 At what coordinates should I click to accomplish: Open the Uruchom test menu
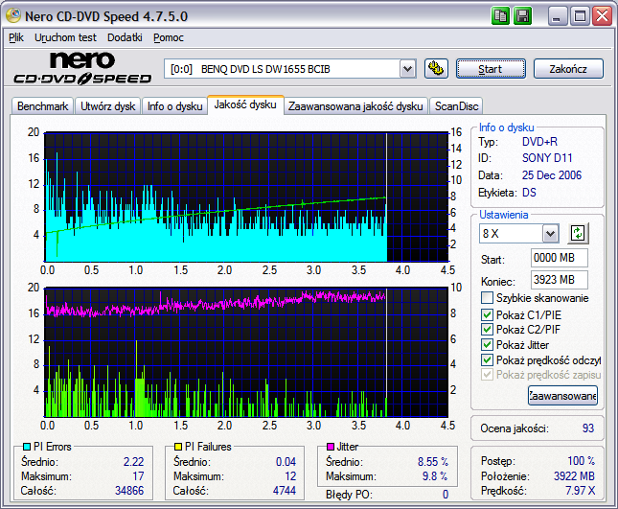coord(65,37)
